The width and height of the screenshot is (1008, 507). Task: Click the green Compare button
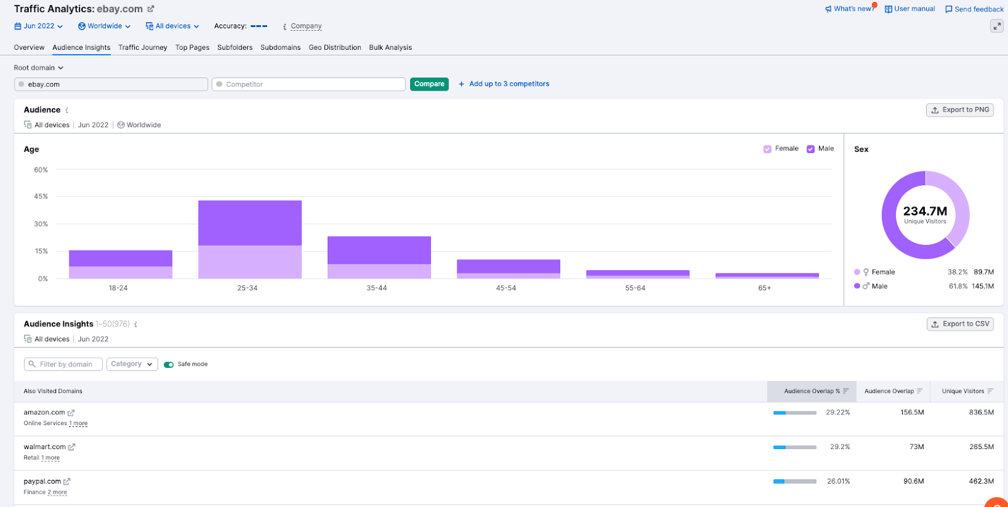pyautogui.click(x=430, y=84)
